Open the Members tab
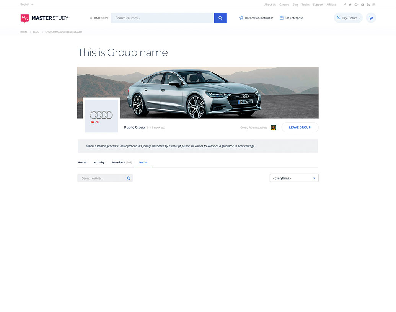This screenshot has width=396, height=312. pos(122,162)
